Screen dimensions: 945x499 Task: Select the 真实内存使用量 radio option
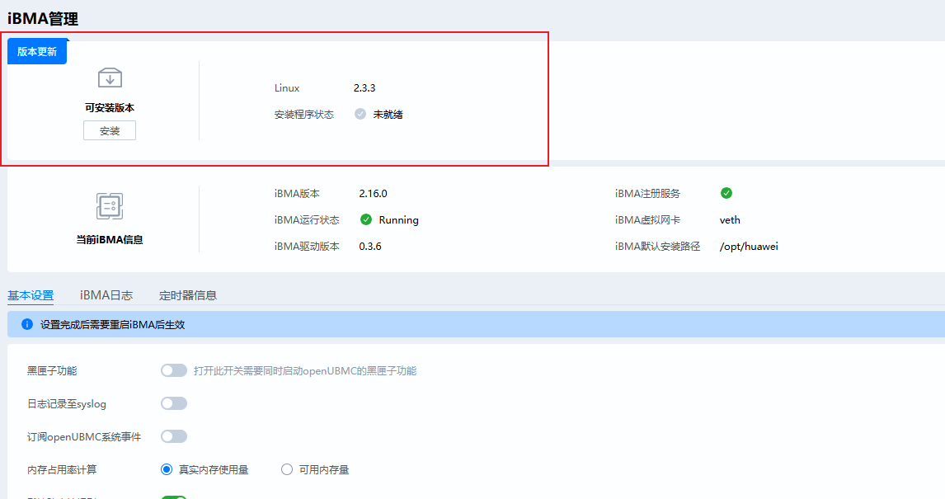167,469
